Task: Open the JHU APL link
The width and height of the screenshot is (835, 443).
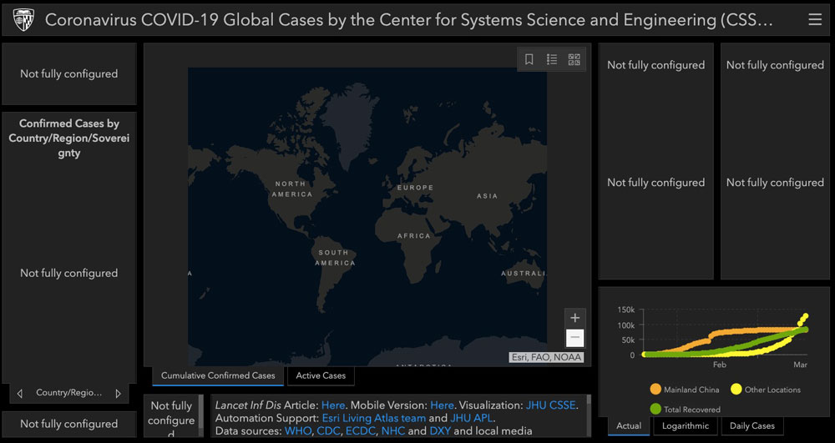Action: (471, 418)
